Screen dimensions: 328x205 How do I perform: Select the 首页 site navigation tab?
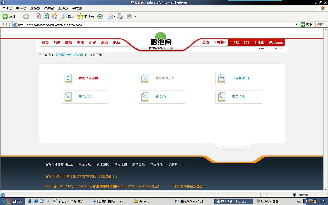(x=45, y=43)
